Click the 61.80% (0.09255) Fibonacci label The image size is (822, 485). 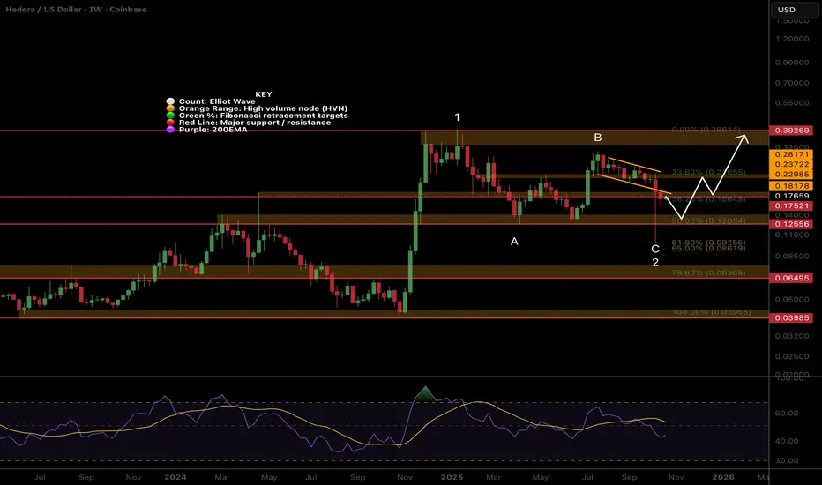[x=708, y=242]
